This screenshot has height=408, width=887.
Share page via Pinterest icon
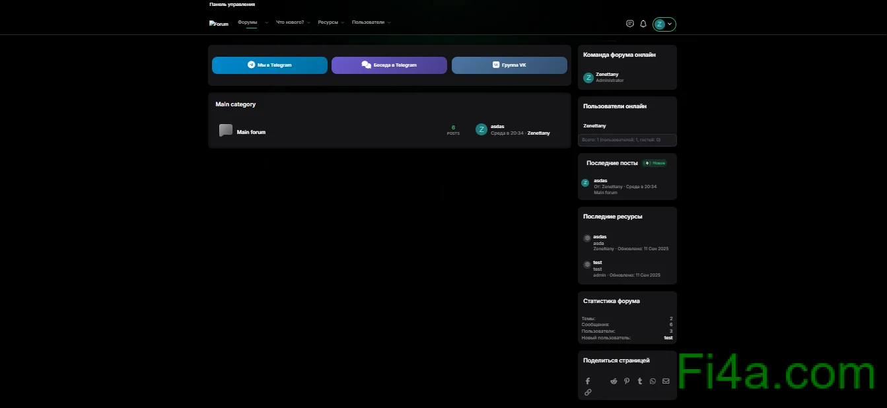click(x=627, y=381)
